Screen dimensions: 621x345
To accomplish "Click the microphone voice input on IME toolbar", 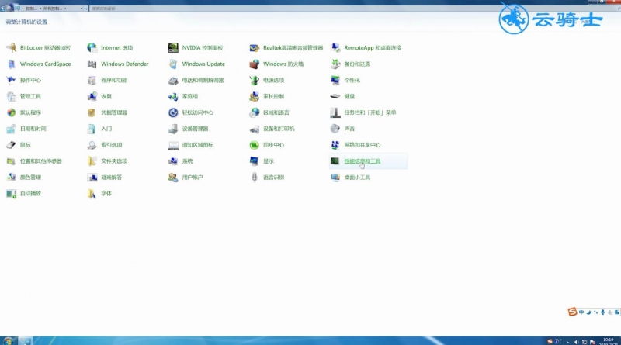I will pyautogui.click(x=603, y=312).
